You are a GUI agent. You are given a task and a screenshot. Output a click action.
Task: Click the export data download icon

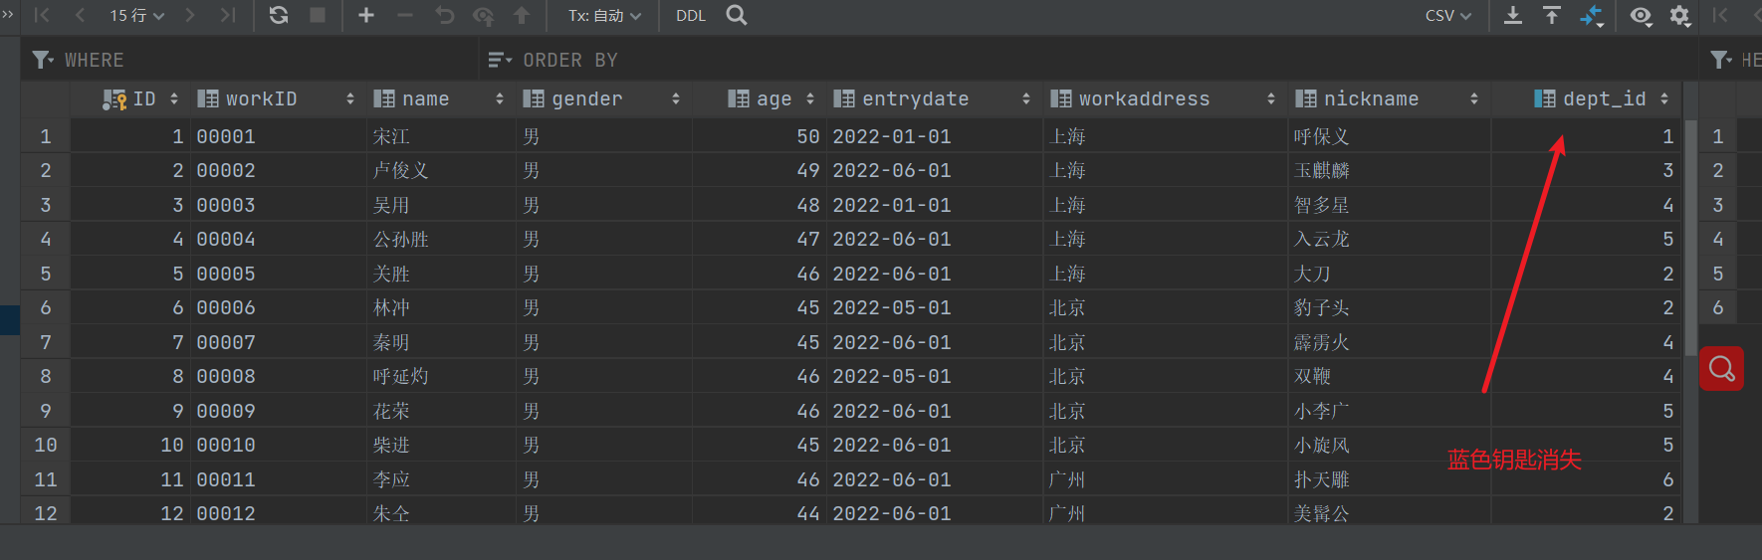click(1512, 15)
